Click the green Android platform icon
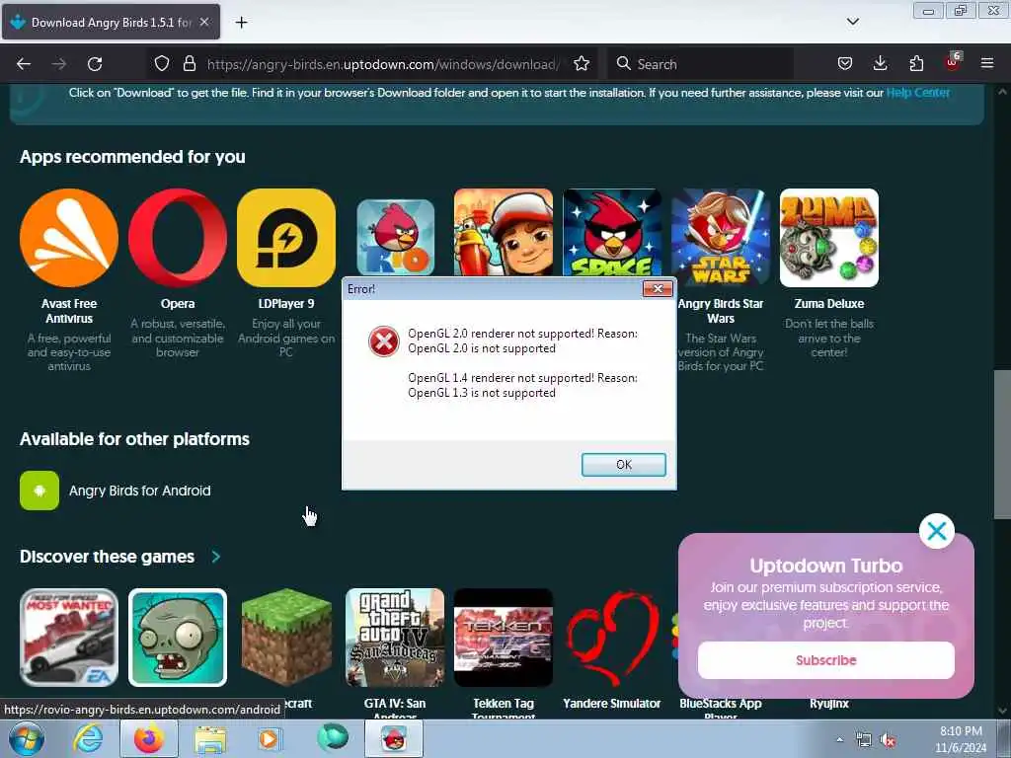The image size is (1011, 758). (39, 491)
